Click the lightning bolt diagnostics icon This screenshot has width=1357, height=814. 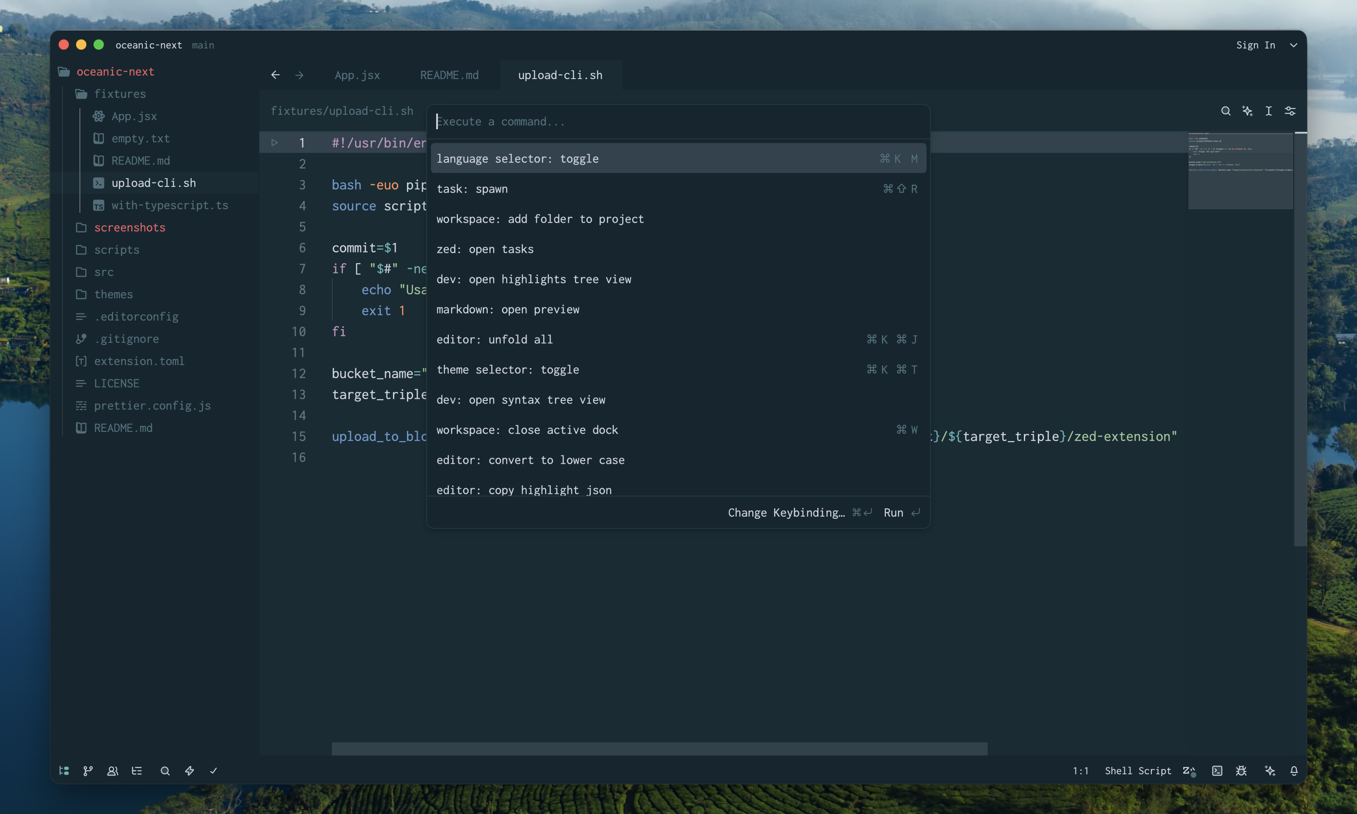[x=189, y=771]
